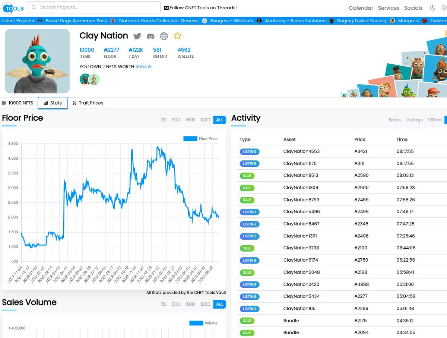Click the ClayNation3738 asset name
Viewport: 447px width, 338px height.
301,248
